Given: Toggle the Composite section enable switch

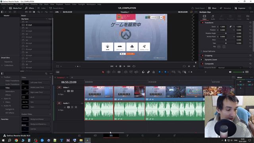Looking at the screenshot, I should click(x=202, y=64).
